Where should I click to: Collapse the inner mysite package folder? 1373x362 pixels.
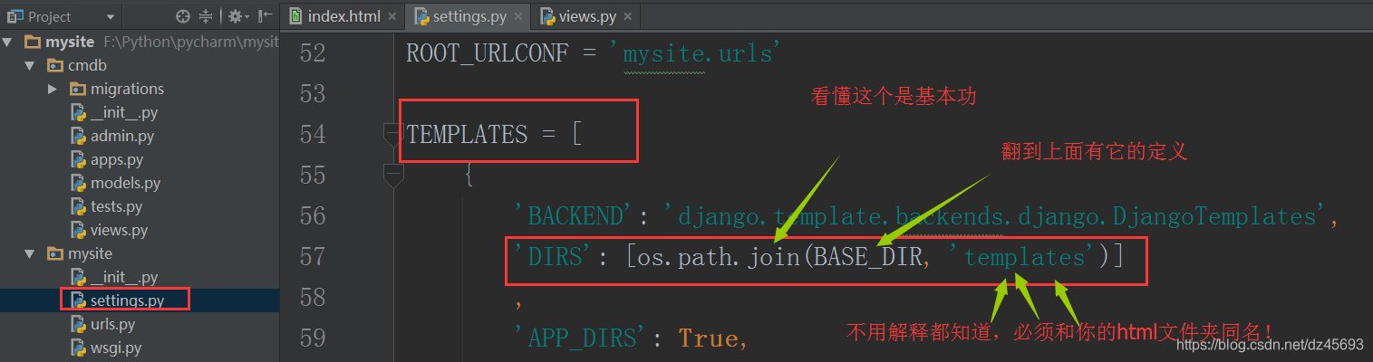(30, 253)
